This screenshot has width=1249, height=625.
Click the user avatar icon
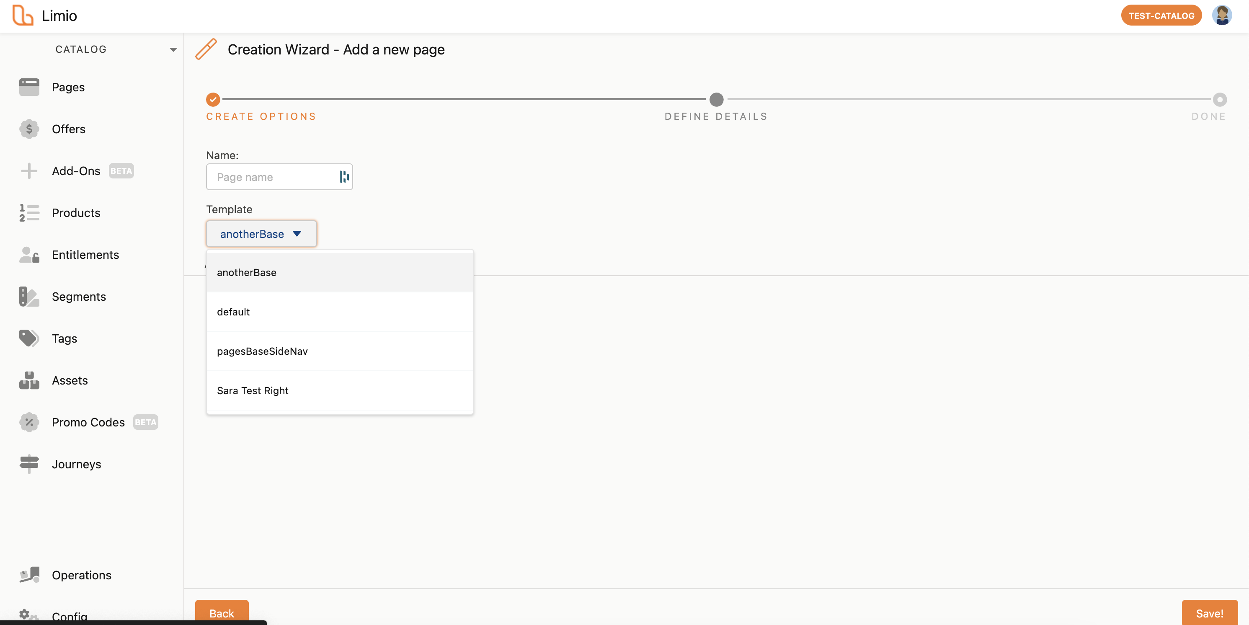click(1221, 15)
